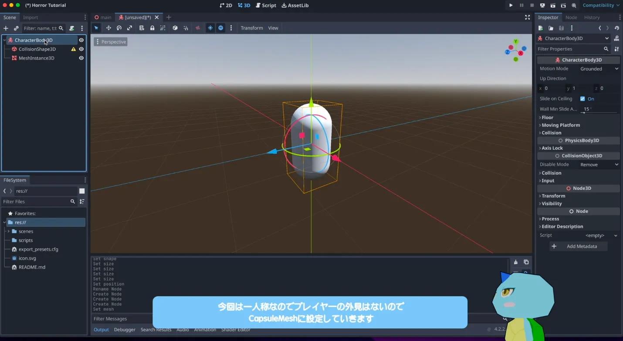This screenshot has width=623, height=341.
Task: Toggle CharacterBody3D visibility eye
Action: tap(81, 40)
